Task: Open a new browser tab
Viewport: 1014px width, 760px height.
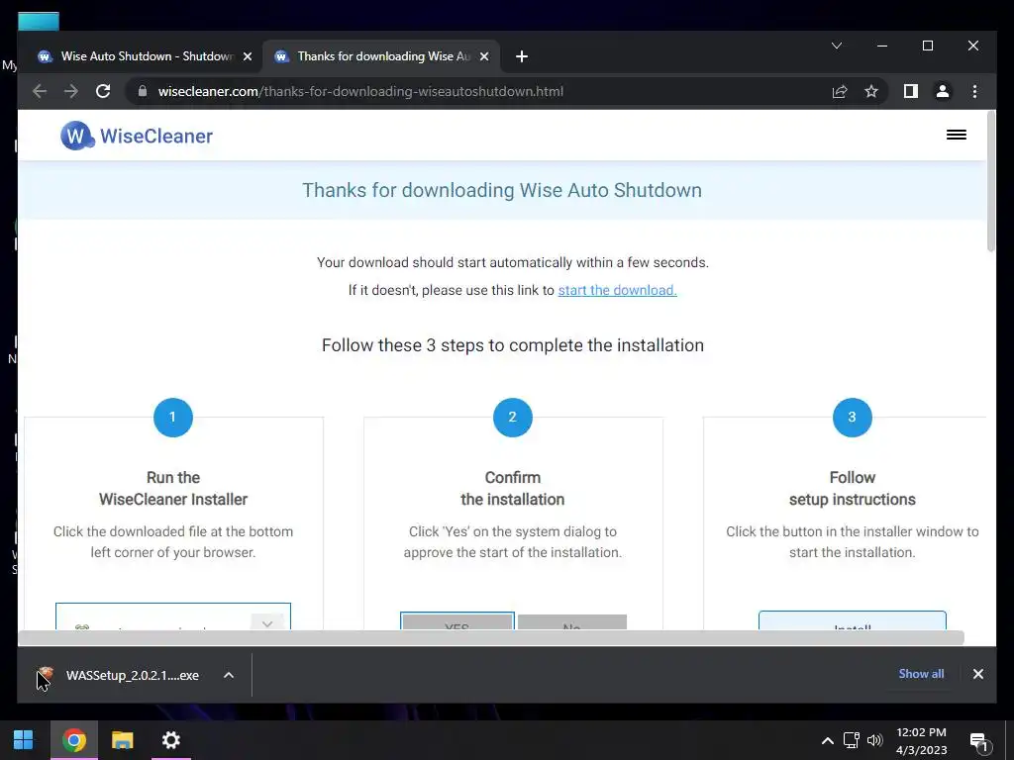Action: tap(522, 56)
